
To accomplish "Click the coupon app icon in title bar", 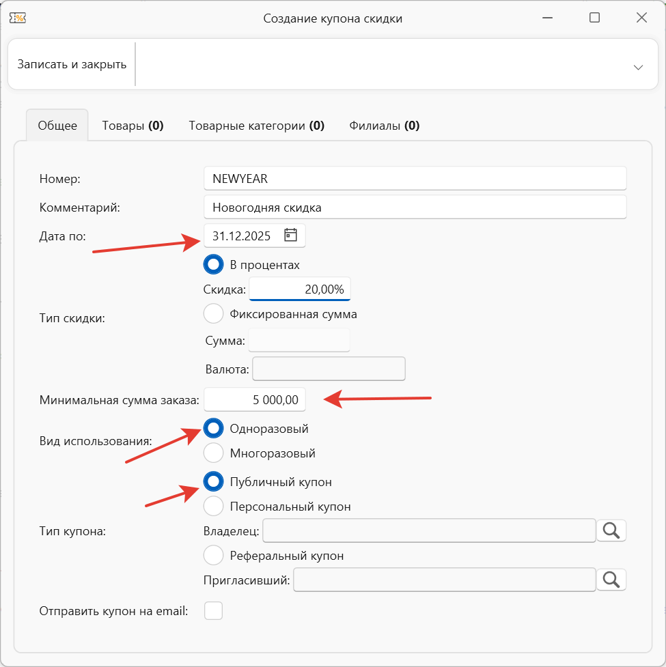I will pyautogui.click(x=17, y=18).
